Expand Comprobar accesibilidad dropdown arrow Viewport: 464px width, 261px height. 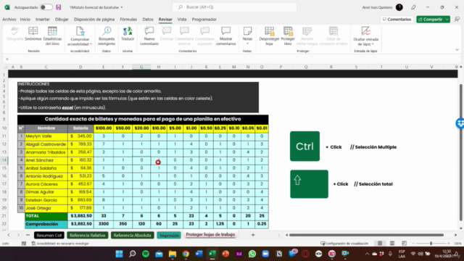coord(91,44)
